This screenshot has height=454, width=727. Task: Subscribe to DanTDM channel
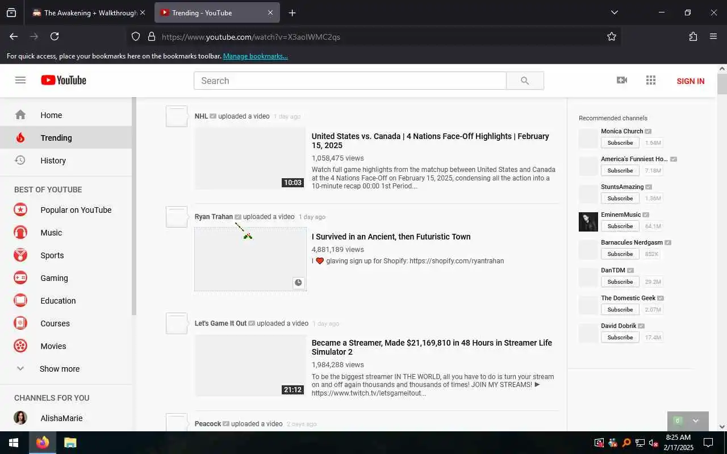click(x=620, y=281)
